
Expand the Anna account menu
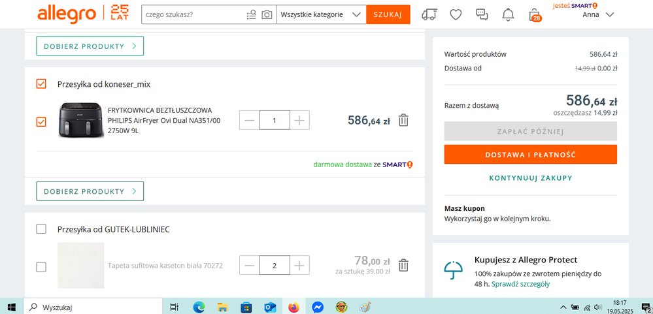pyautogui.click(x=598, y=14)
